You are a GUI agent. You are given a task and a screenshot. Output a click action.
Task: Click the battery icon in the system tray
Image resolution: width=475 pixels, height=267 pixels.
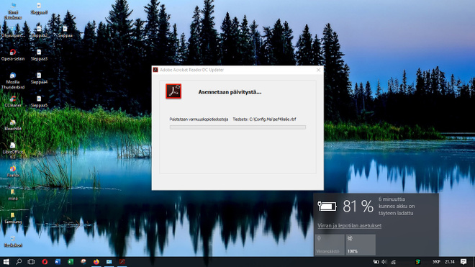376,262
